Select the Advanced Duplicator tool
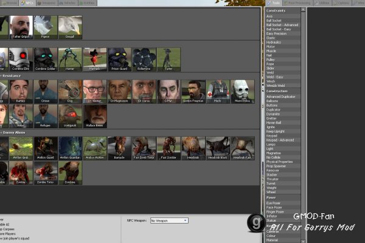The width and height of the screenshot is (365, 243). 283,97
